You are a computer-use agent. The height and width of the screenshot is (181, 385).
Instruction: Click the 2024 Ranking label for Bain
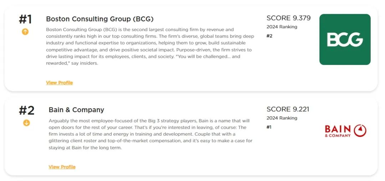(282, 118)
